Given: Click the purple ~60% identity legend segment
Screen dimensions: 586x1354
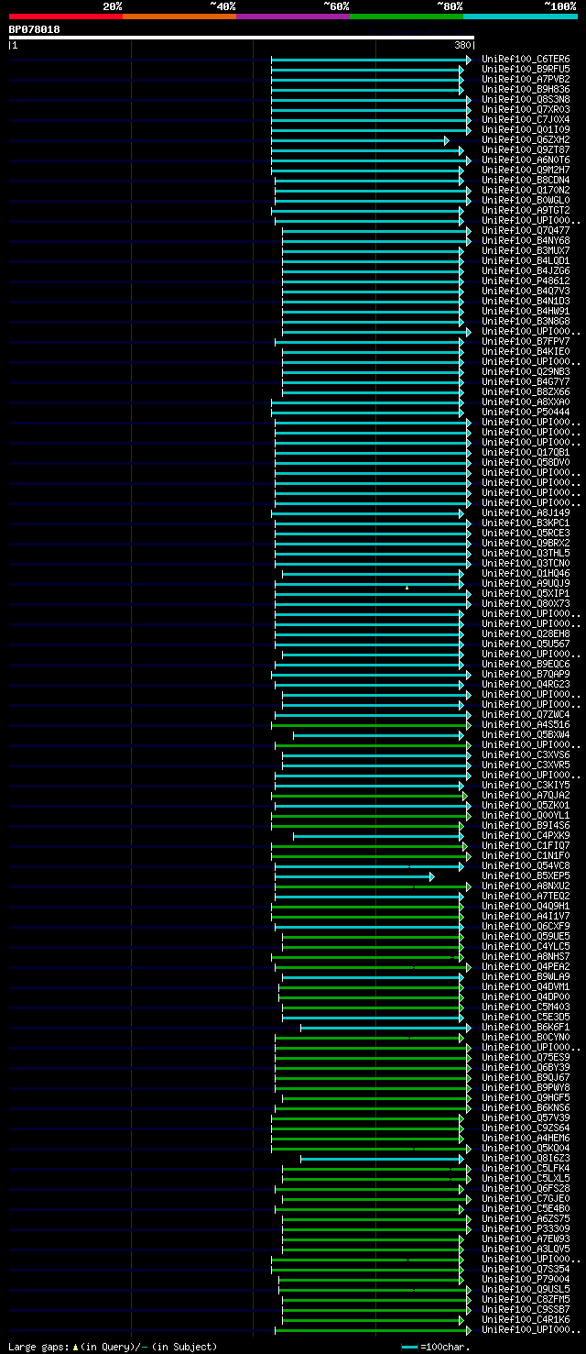Looking at the screenshot, I should click(293, 17).
